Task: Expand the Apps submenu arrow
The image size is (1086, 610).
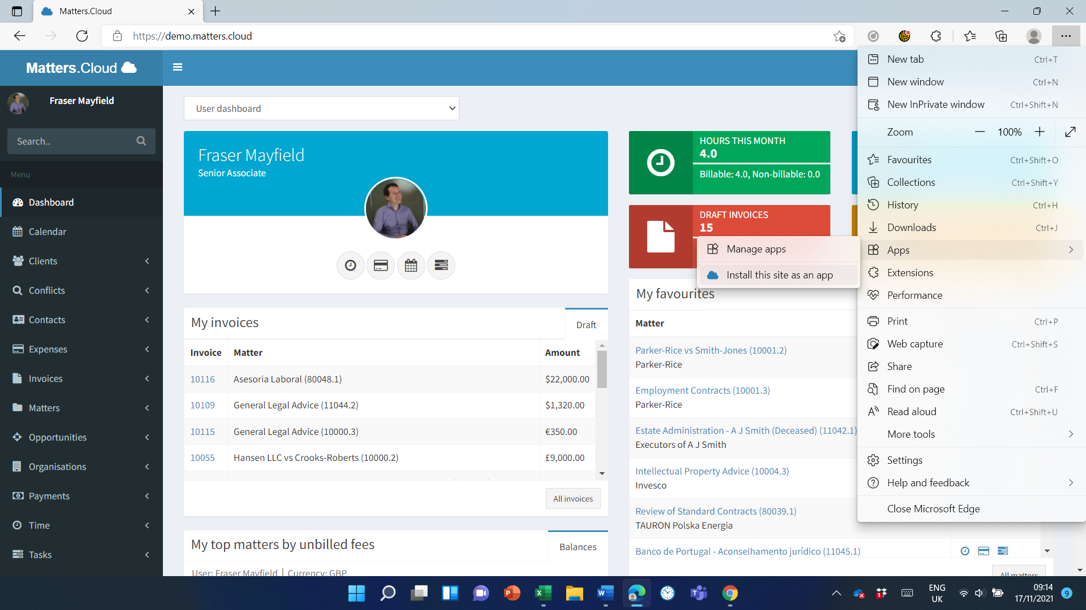Action: pyautogui.click(x=1071, y=250)
